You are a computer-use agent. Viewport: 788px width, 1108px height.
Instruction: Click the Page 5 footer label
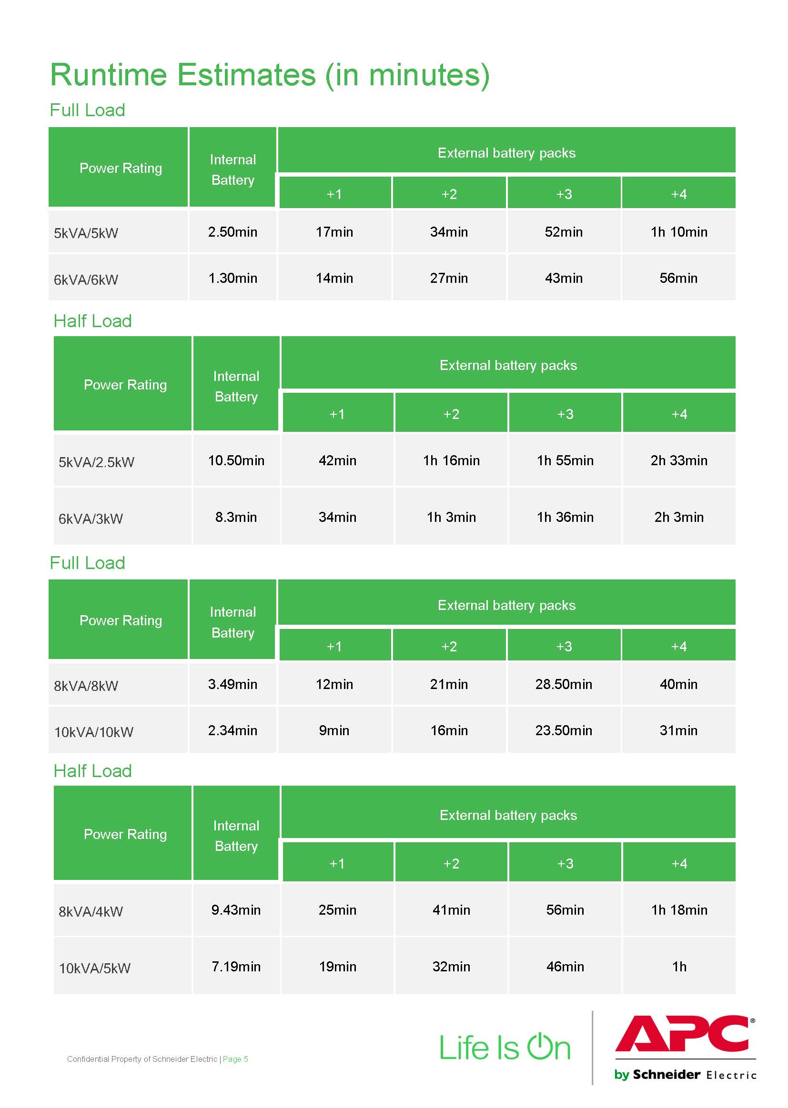click(x=235, y=1059)
